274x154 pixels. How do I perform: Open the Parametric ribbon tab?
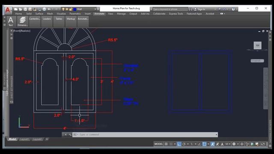75,14
